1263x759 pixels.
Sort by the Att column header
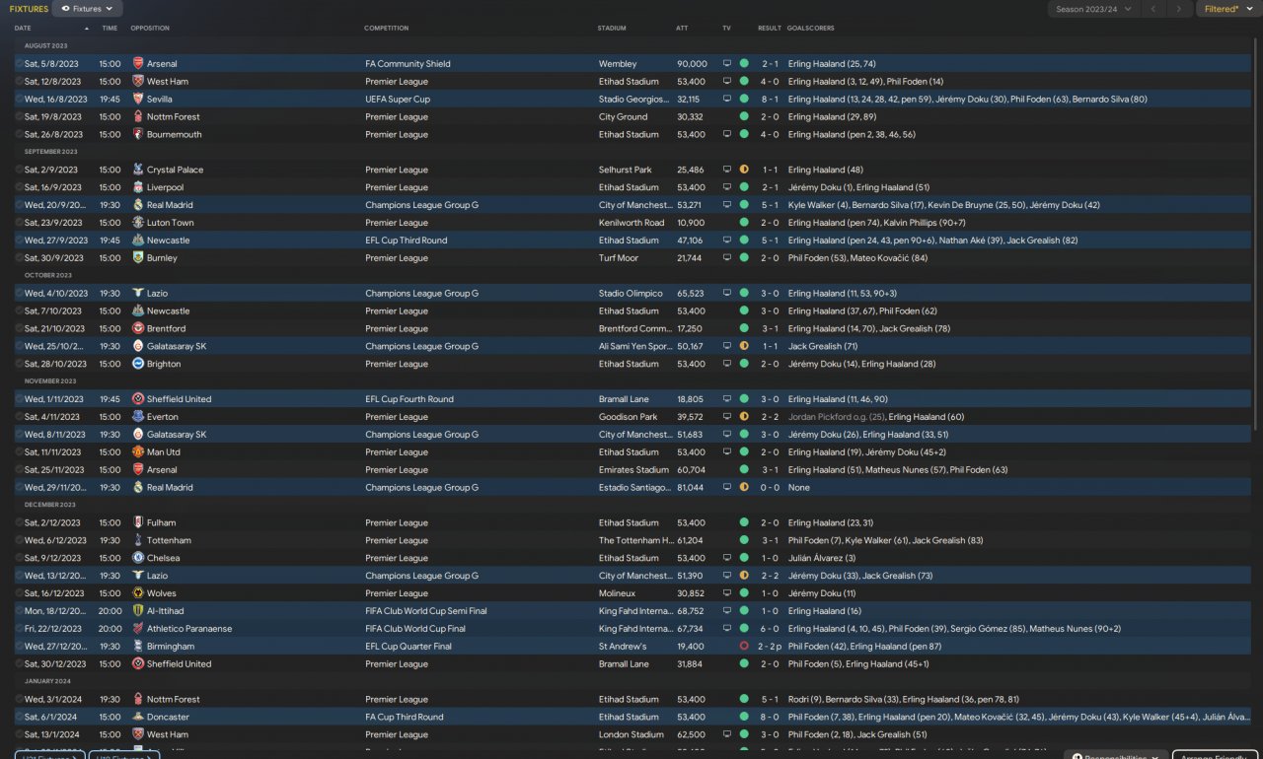(683, 29)
